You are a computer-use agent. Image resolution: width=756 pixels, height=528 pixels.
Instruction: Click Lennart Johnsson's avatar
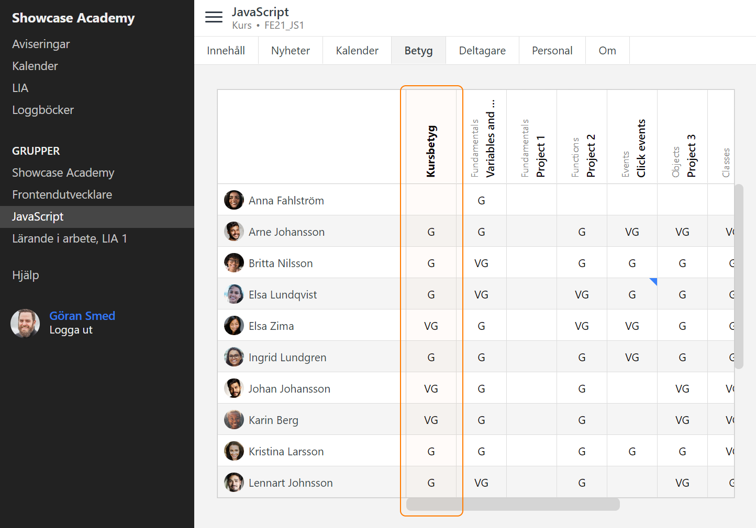[x=234, y=483]
